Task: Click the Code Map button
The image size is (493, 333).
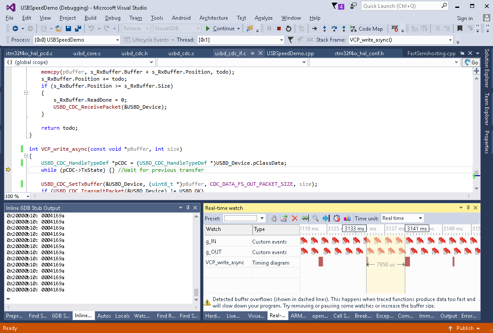Action: coord(367,28)
